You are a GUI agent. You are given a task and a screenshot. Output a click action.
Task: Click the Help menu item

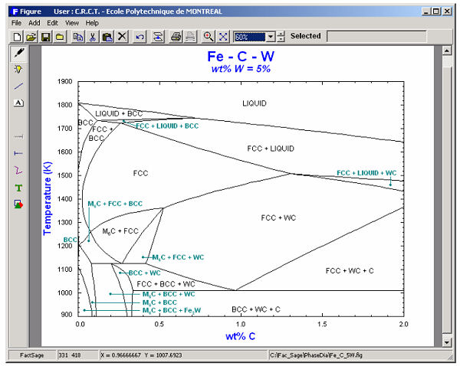point(92,23)
